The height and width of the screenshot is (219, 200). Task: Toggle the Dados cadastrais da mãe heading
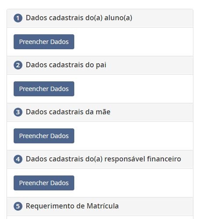[68, 112]
